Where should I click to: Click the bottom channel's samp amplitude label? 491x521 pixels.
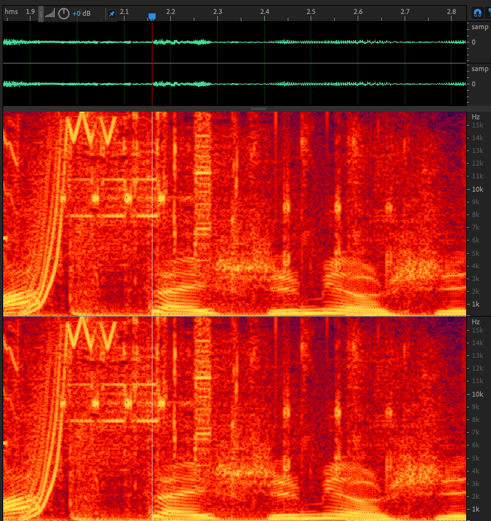pyautogui.click(x=479, y=69)
